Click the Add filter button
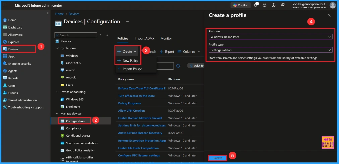 196,66
